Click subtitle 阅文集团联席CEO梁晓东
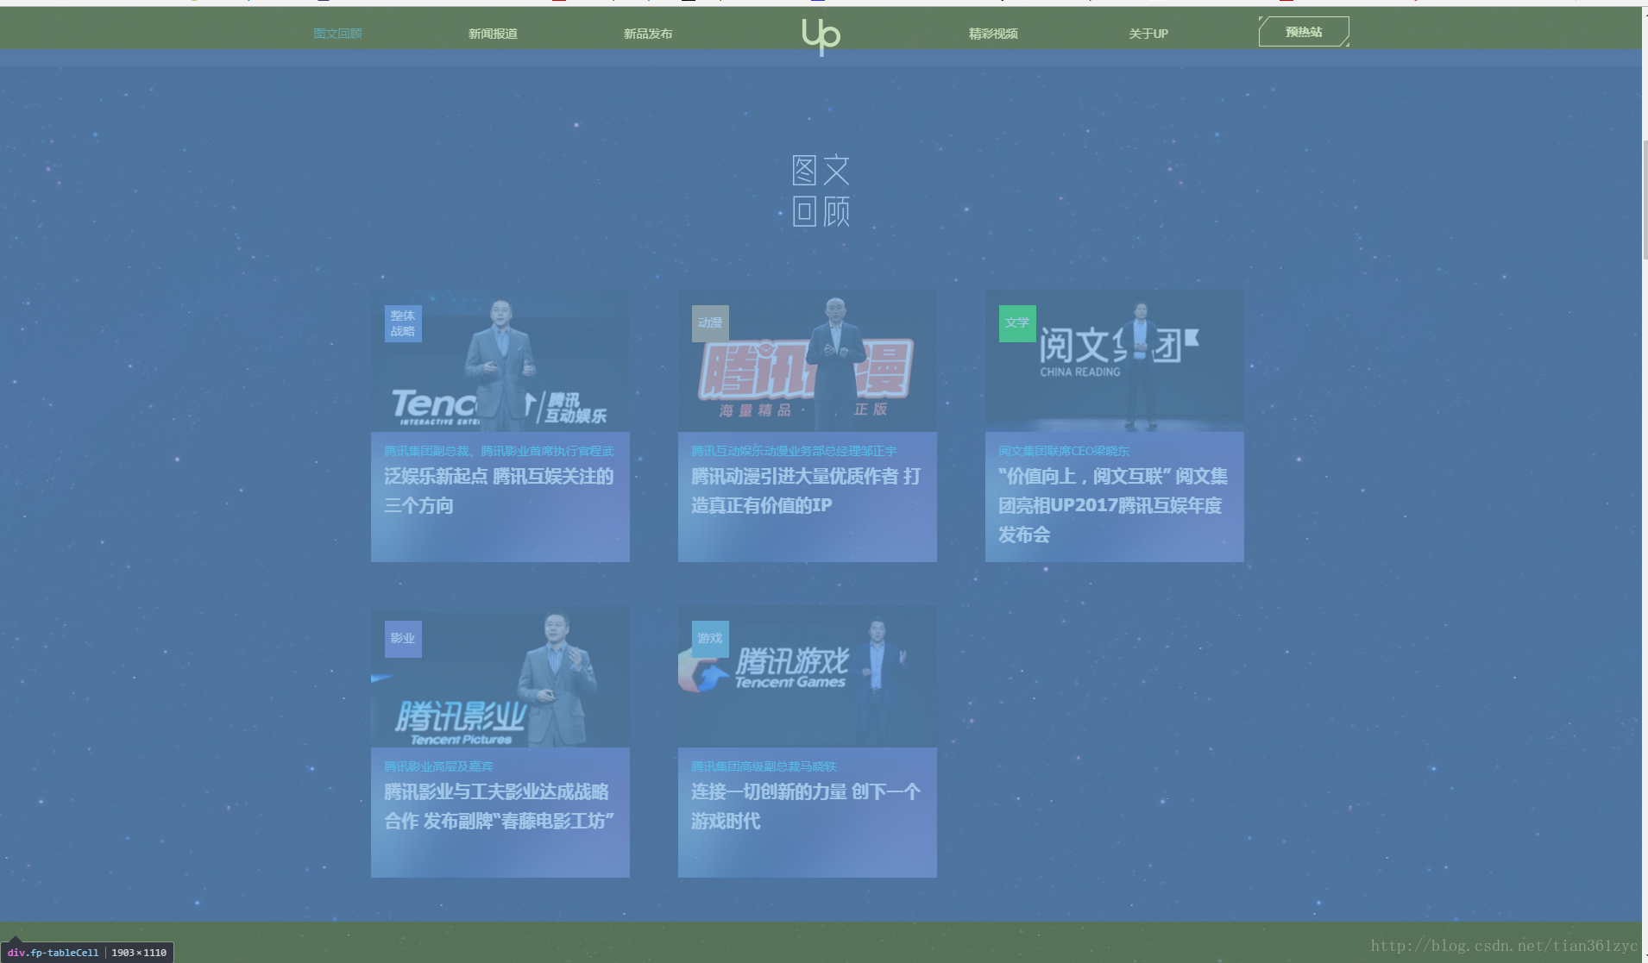 click(x=1064, y=451)
